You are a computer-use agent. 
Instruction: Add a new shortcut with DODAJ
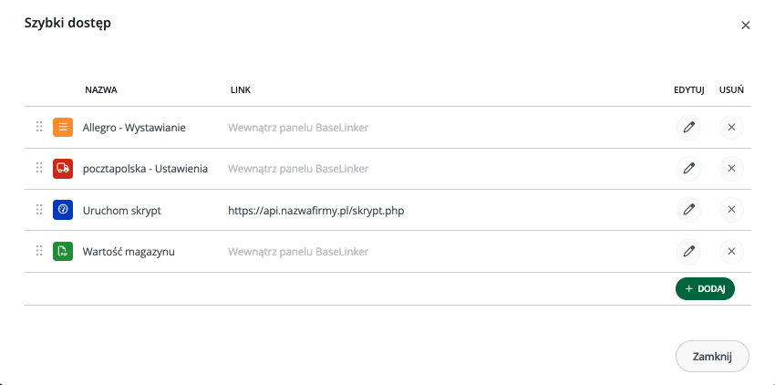pyautogui.click(x=705, y=289)
